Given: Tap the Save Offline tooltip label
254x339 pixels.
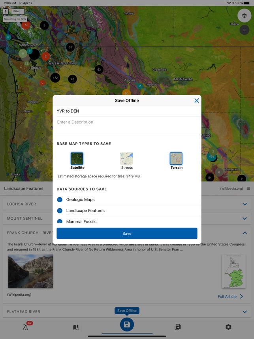Looking at the screenshot, I should (x=127, y=311).
